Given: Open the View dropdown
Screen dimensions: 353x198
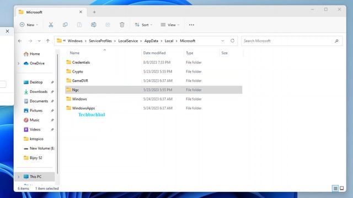Looking at the screenshot, I should (170, 25).
